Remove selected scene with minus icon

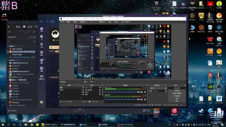click(x=64, y=102)
